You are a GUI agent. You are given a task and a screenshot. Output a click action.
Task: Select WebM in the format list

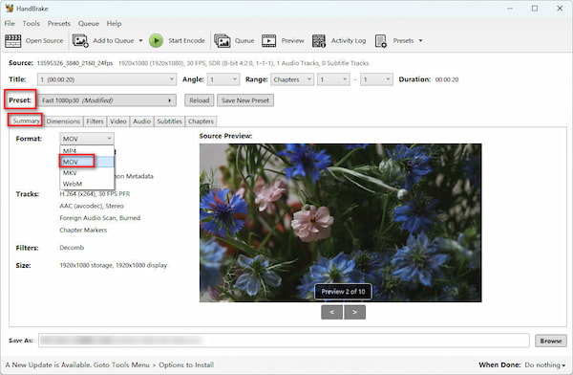pyautogui.click(x=87, y=184)
